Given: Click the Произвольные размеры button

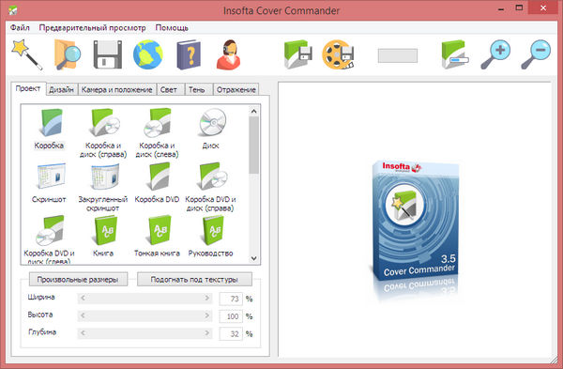Looking at the screenshot, I should (78, 280).
